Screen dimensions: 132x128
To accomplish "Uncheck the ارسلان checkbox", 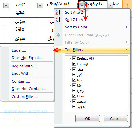I will (x=74, y=64).
